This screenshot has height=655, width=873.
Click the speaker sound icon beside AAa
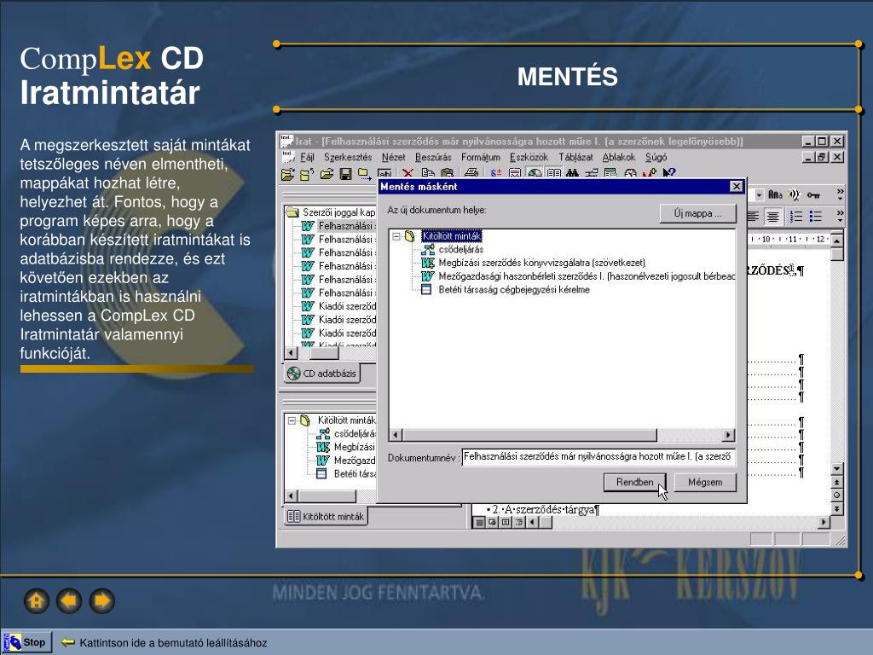(x=794, y=195)
